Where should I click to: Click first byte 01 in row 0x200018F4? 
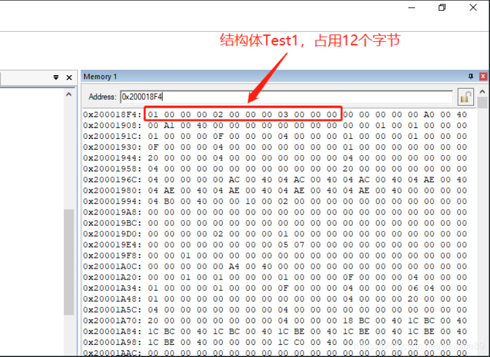153,115
